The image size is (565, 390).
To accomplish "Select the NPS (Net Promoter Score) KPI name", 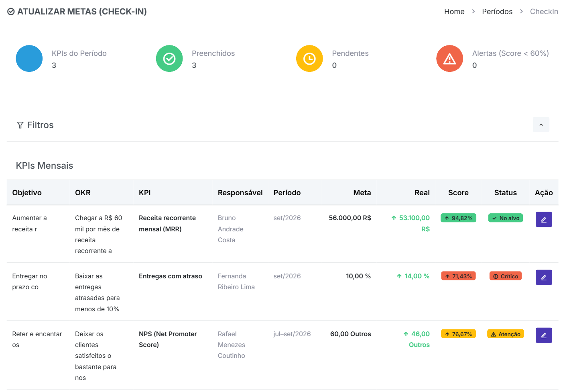I will click(168, 339).
